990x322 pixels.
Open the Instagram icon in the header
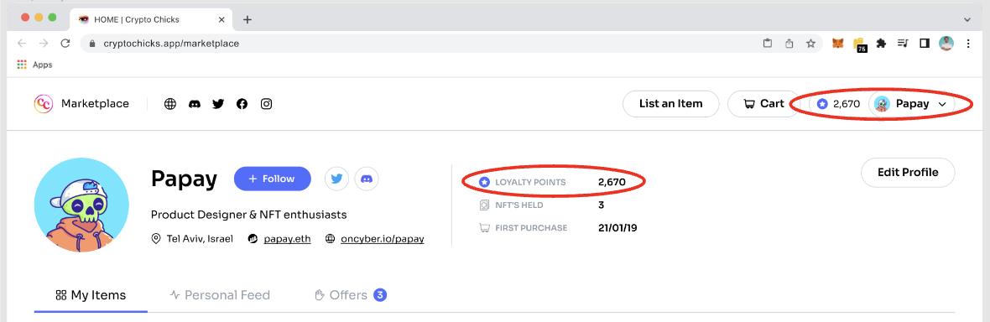point(267,104)
